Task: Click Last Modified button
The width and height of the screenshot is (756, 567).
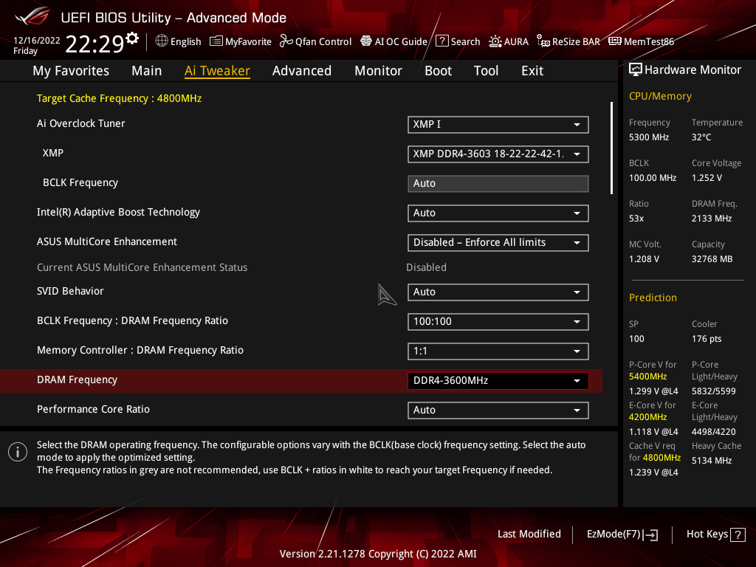Action: point(529,535)
